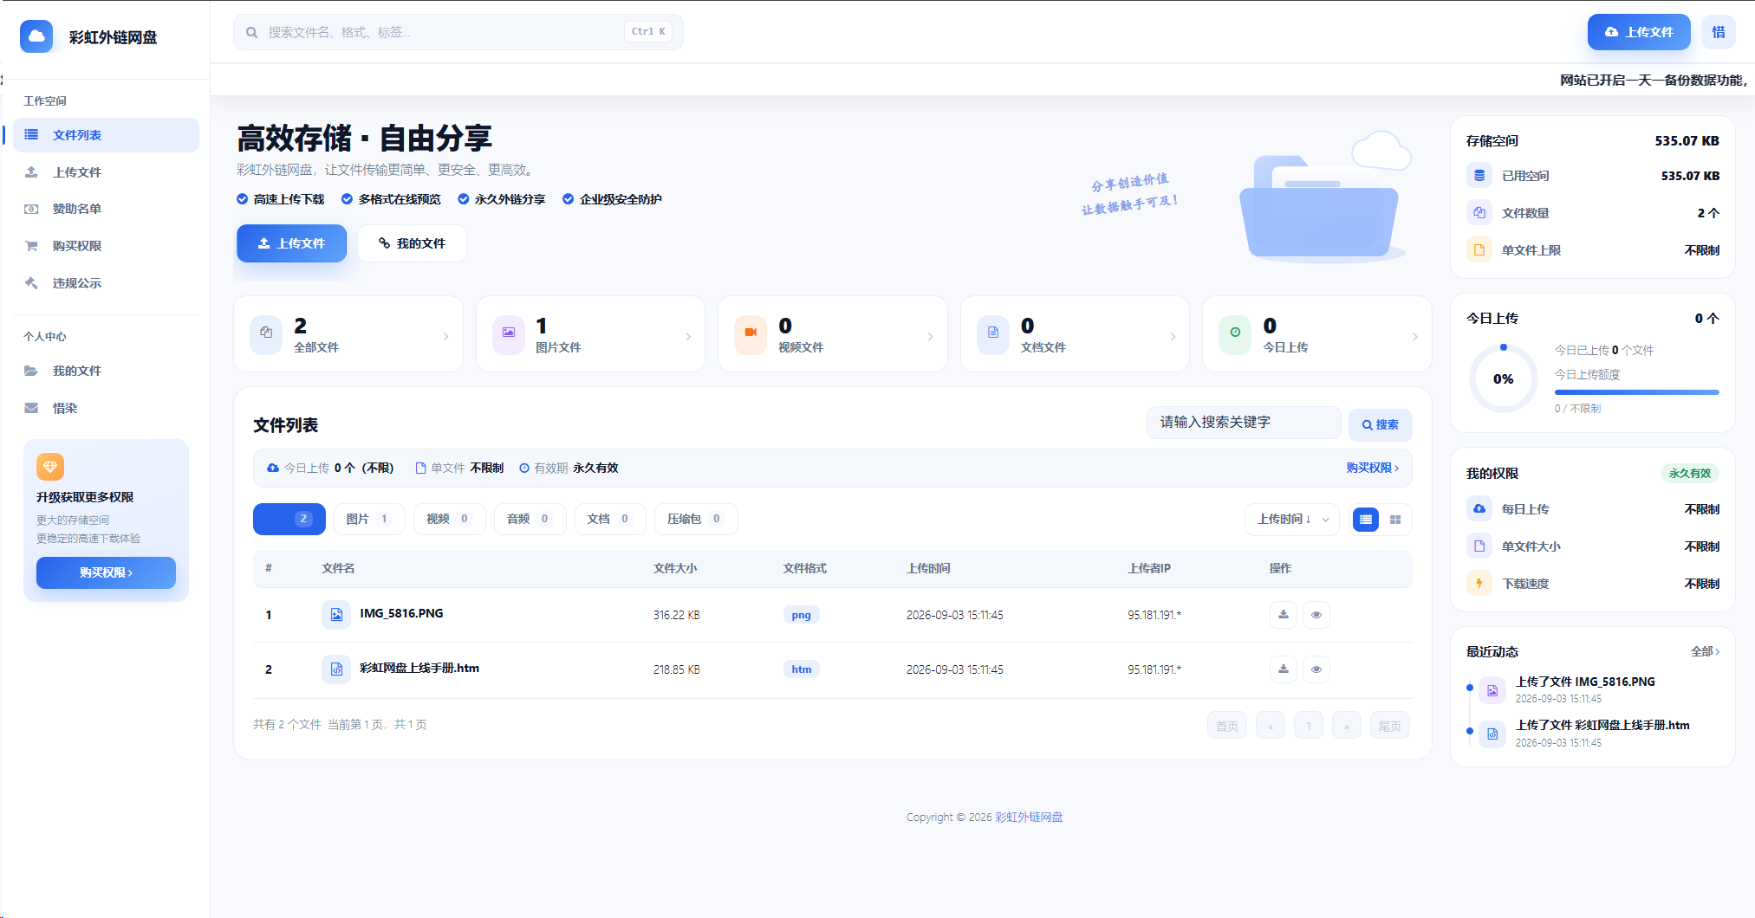Focus the top file search box
1755x918 pixels.
(458, 32)
